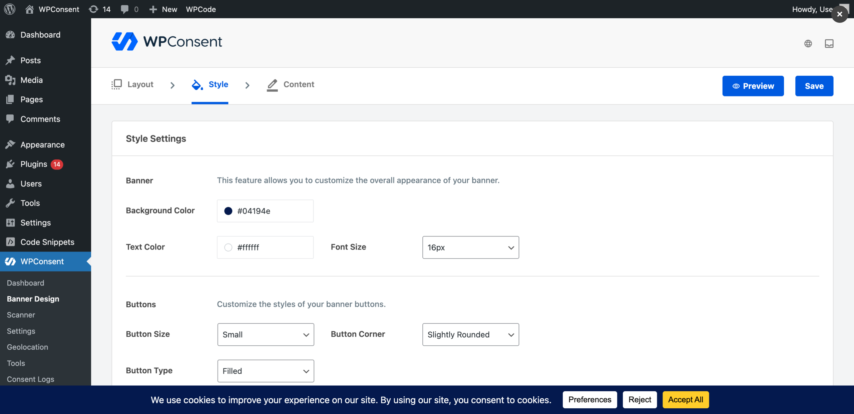The height and width of the screenshot is (414, 854).
Task: Click the paint bucket Style step icon
Action: click(x=197, y=85)
